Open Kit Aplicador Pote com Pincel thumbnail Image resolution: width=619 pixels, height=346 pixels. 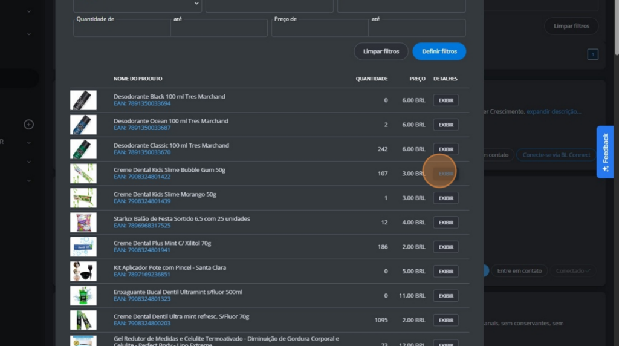83,272
